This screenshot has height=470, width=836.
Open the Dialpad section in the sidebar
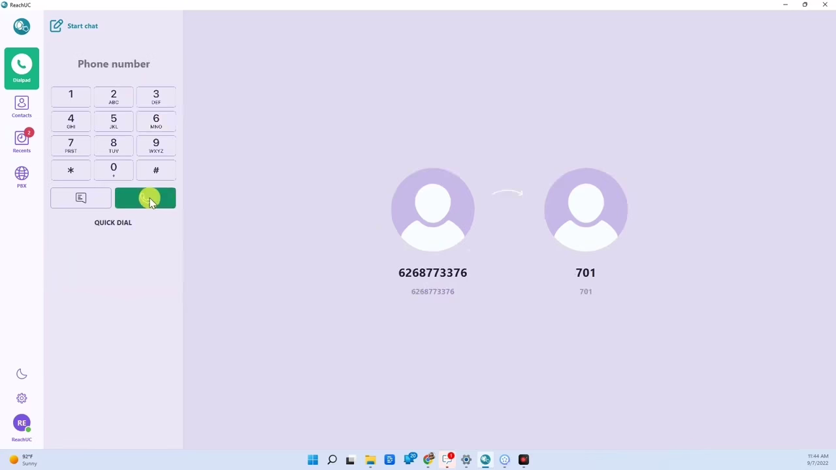tap(22, 69)
